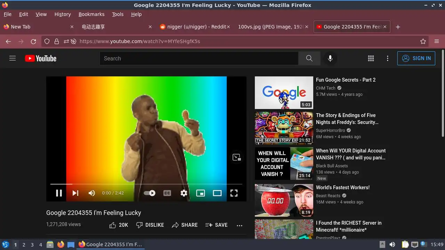Focus the YouTube search field
Screen dimensions: 445x250
199,58
